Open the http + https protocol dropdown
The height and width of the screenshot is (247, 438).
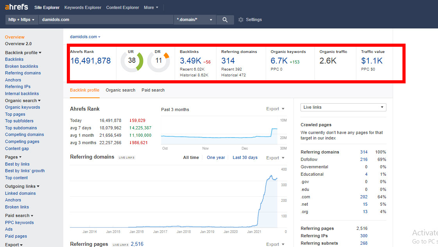point(21,19)
